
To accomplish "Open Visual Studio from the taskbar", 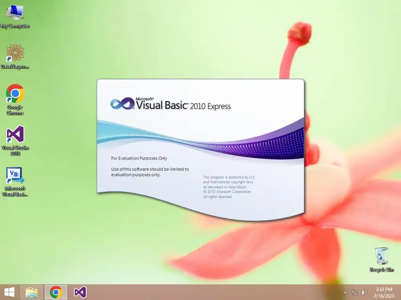I will (x=80, y=292).
